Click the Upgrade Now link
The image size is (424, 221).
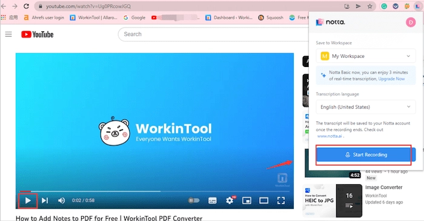[x=391, y=78]
